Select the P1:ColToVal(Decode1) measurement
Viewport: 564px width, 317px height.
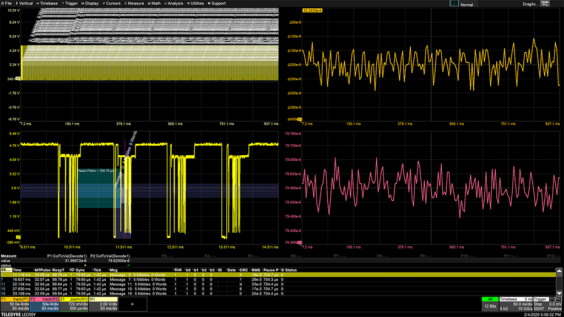(67, 256)
